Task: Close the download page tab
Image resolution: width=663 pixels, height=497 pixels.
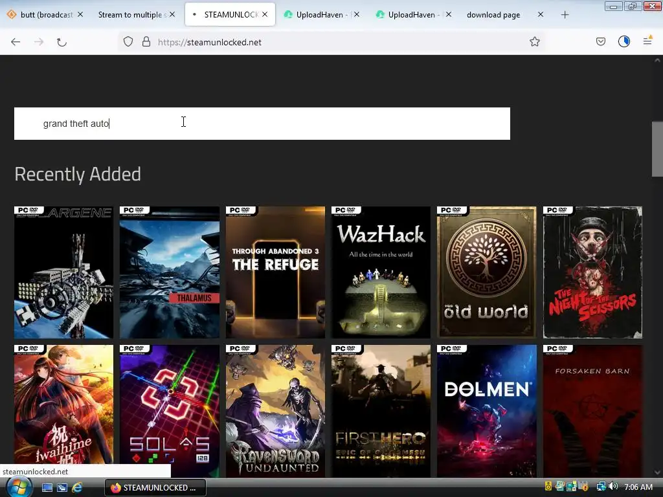Action: click(541, 15)
